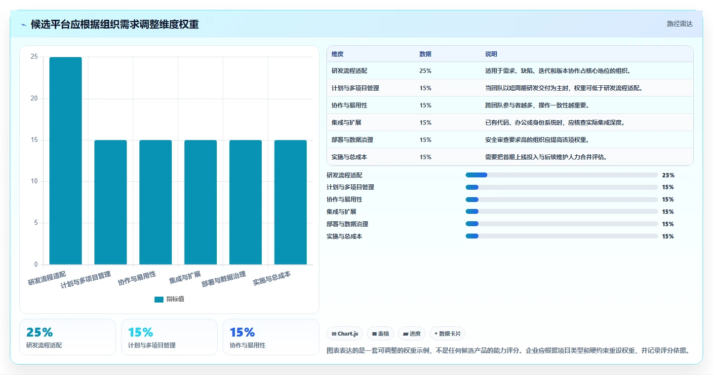Click the 研发流程适配 bar in the chart
Image resolution: width=713 pixels, height=375 pixels.
pos(66,161)
